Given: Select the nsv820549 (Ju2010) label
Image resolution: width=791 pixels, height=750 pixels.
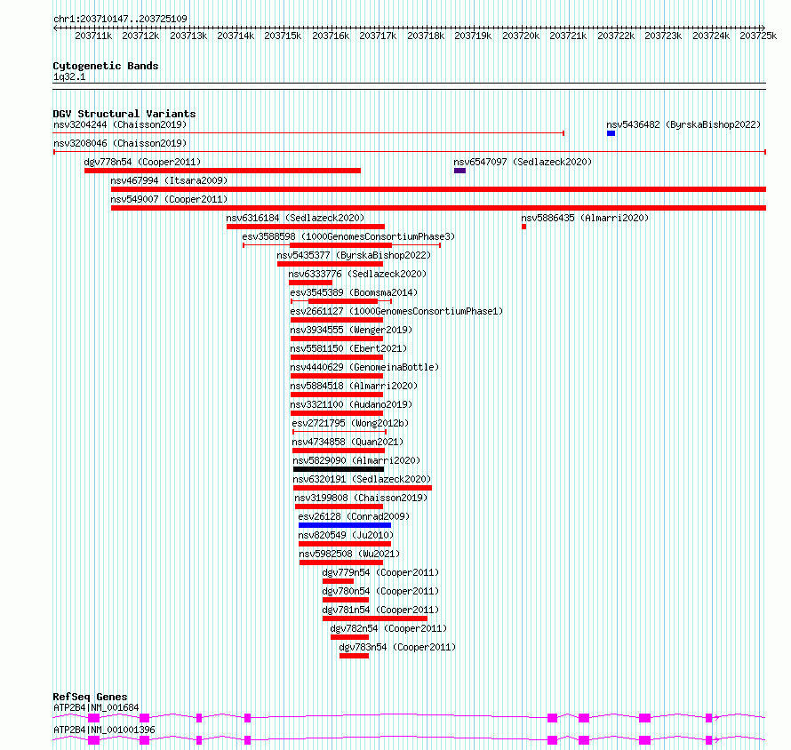Looking at the screenshot, I should tap(346, 535).
